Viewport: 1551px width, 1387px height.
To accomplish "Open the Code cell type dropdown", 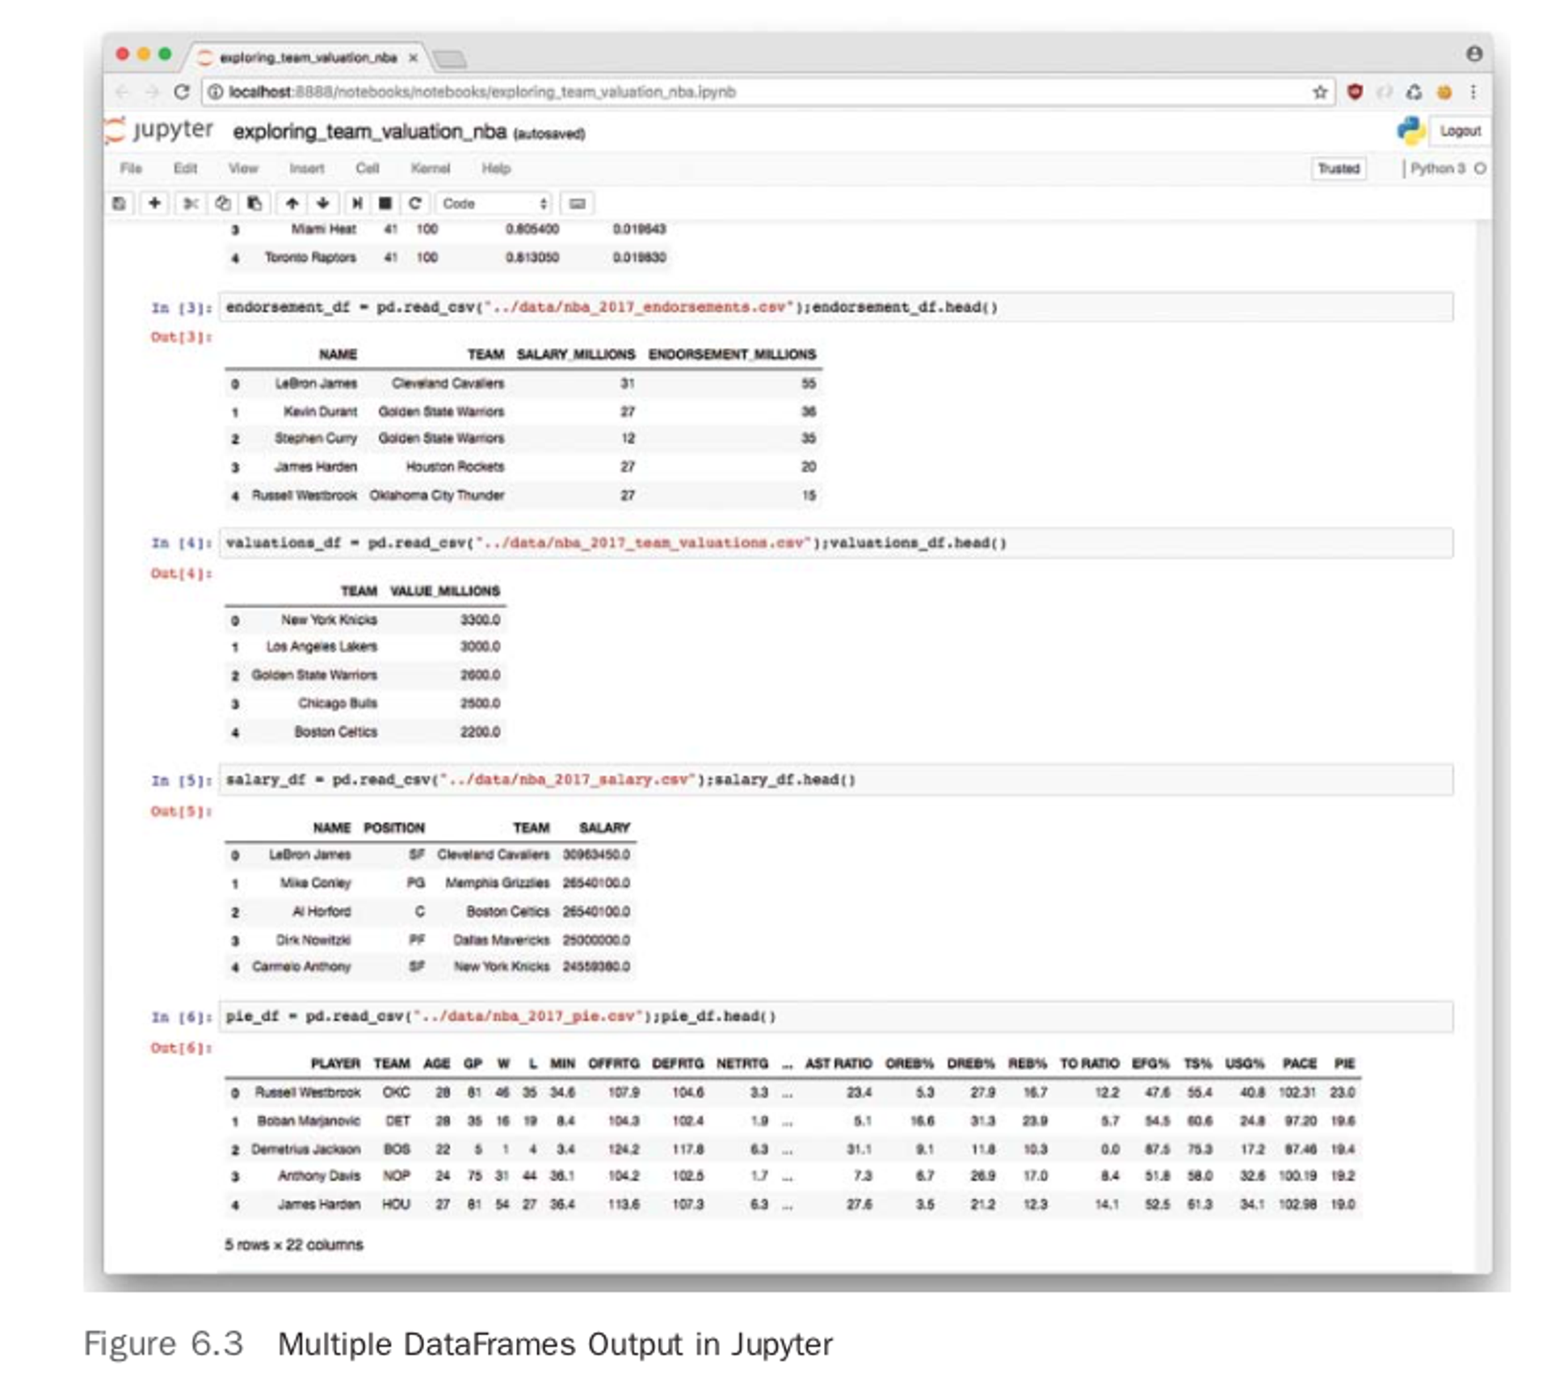I will coord(494,204).
